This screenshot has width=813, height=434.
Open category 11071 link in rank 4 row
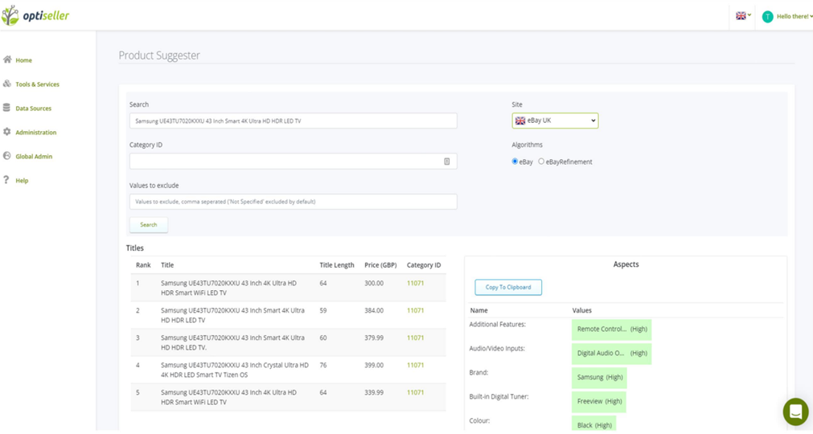tap(415, 365)
